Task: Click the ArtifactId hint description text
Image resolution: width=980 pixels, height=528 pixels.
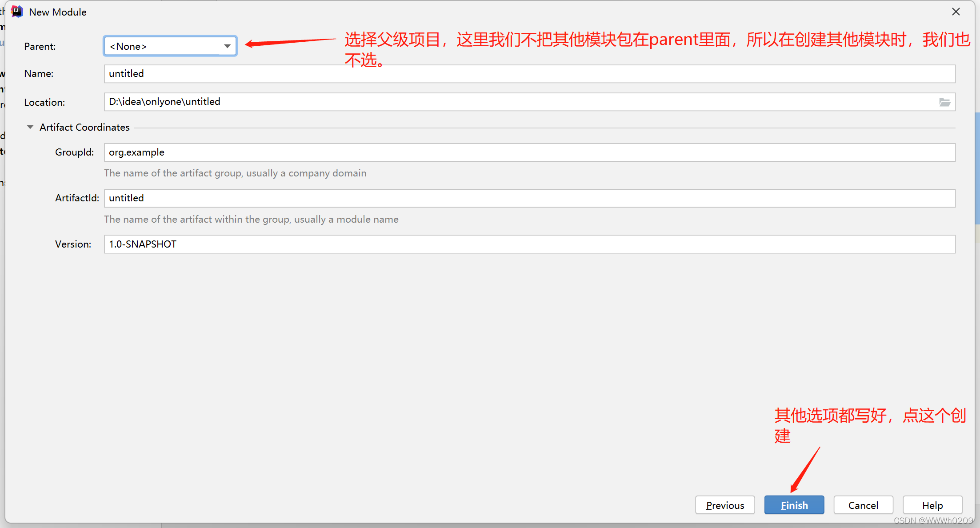Action: click(x=251, y=220)
